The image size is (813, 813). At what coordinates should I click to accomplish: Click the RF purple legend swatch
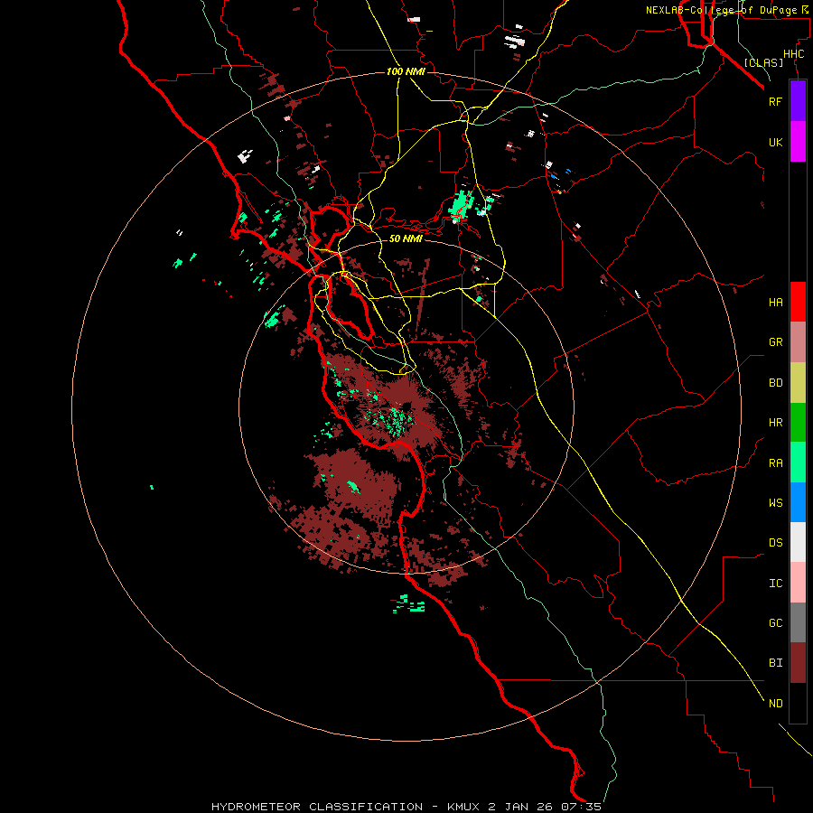[798, 101]
